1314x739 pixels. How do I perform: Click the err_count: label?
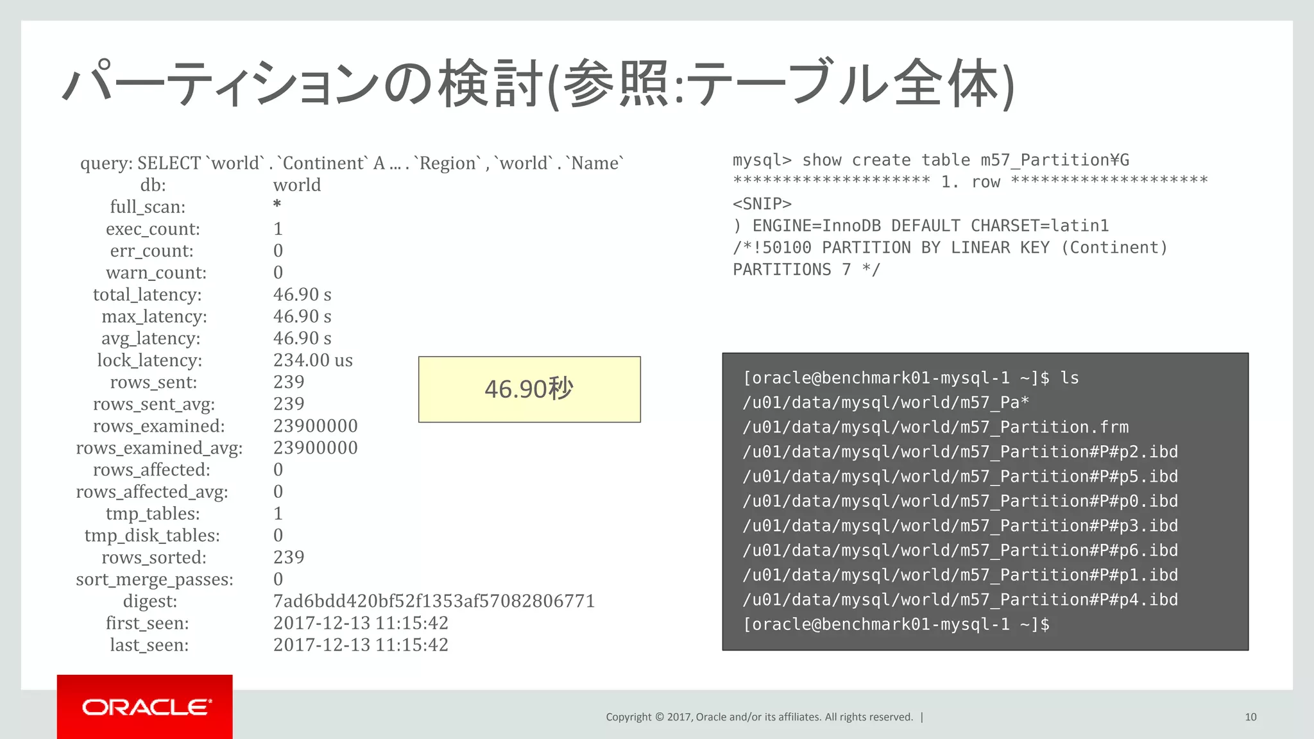pos(151,251)
